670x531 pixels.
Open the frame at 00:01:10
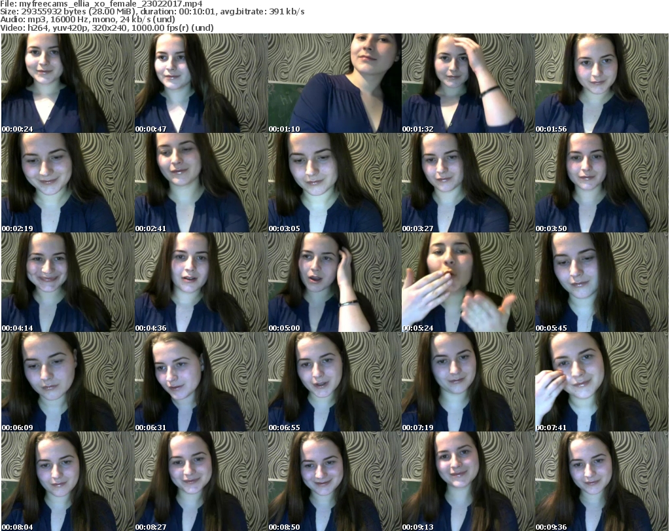334,83
